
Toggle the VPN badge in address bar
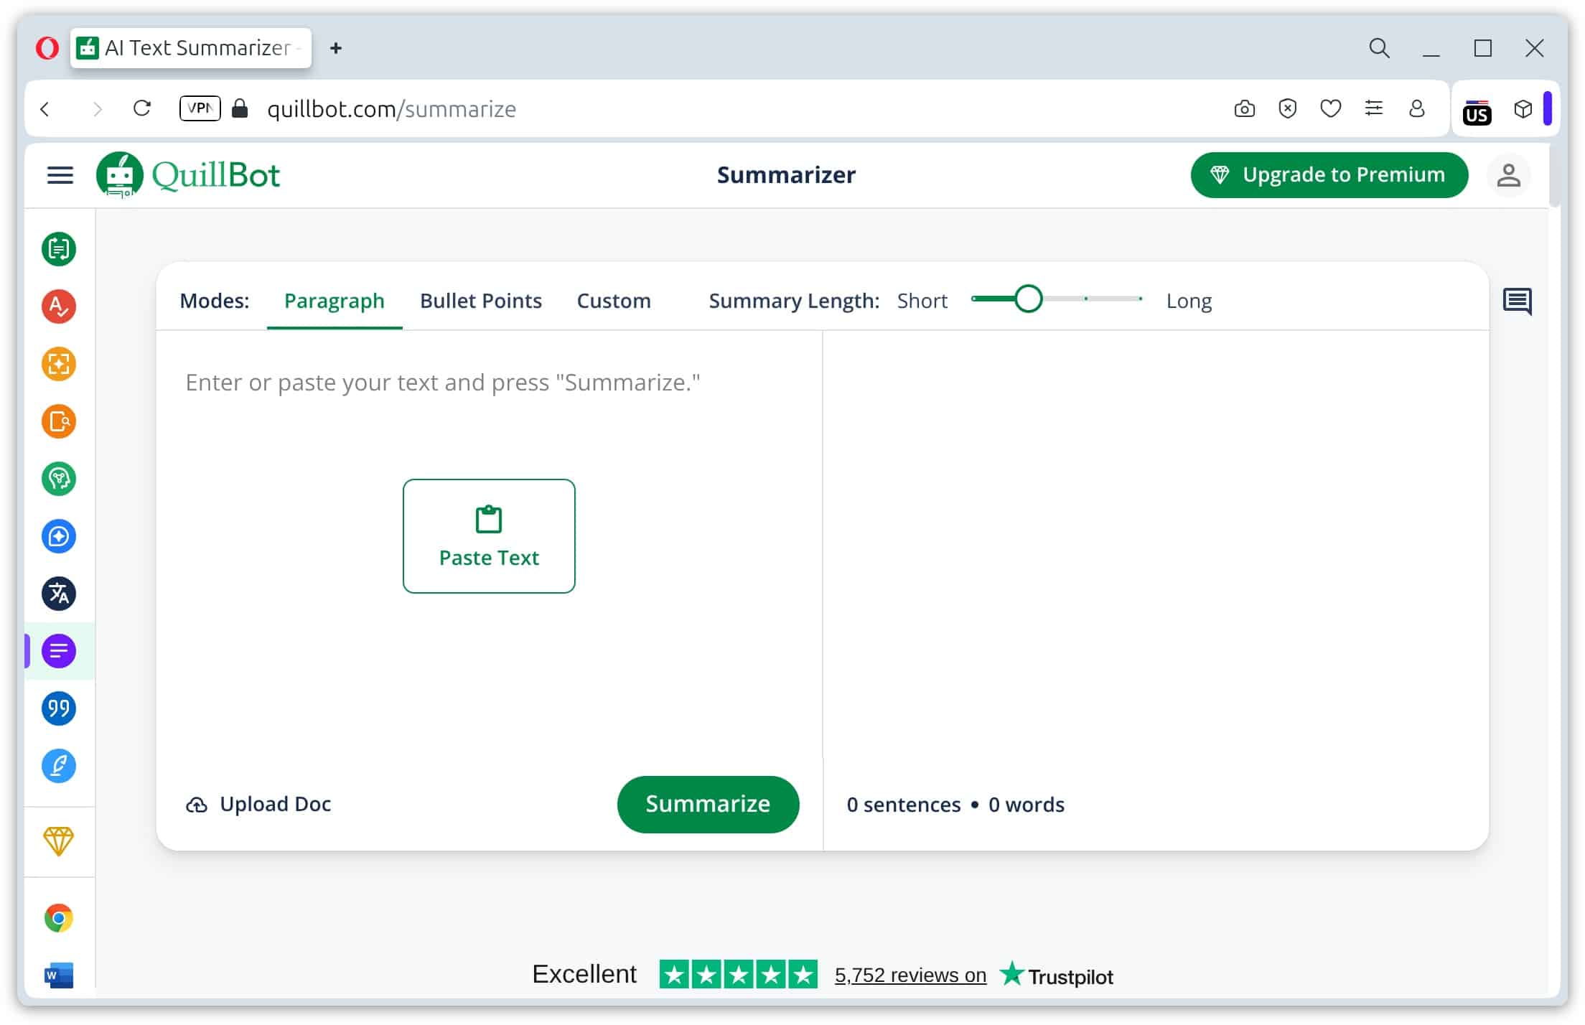point(200,108)
